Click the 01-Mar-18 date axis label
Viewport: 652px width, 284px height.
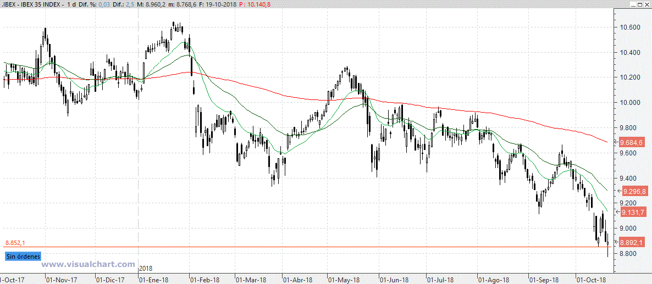251,280
